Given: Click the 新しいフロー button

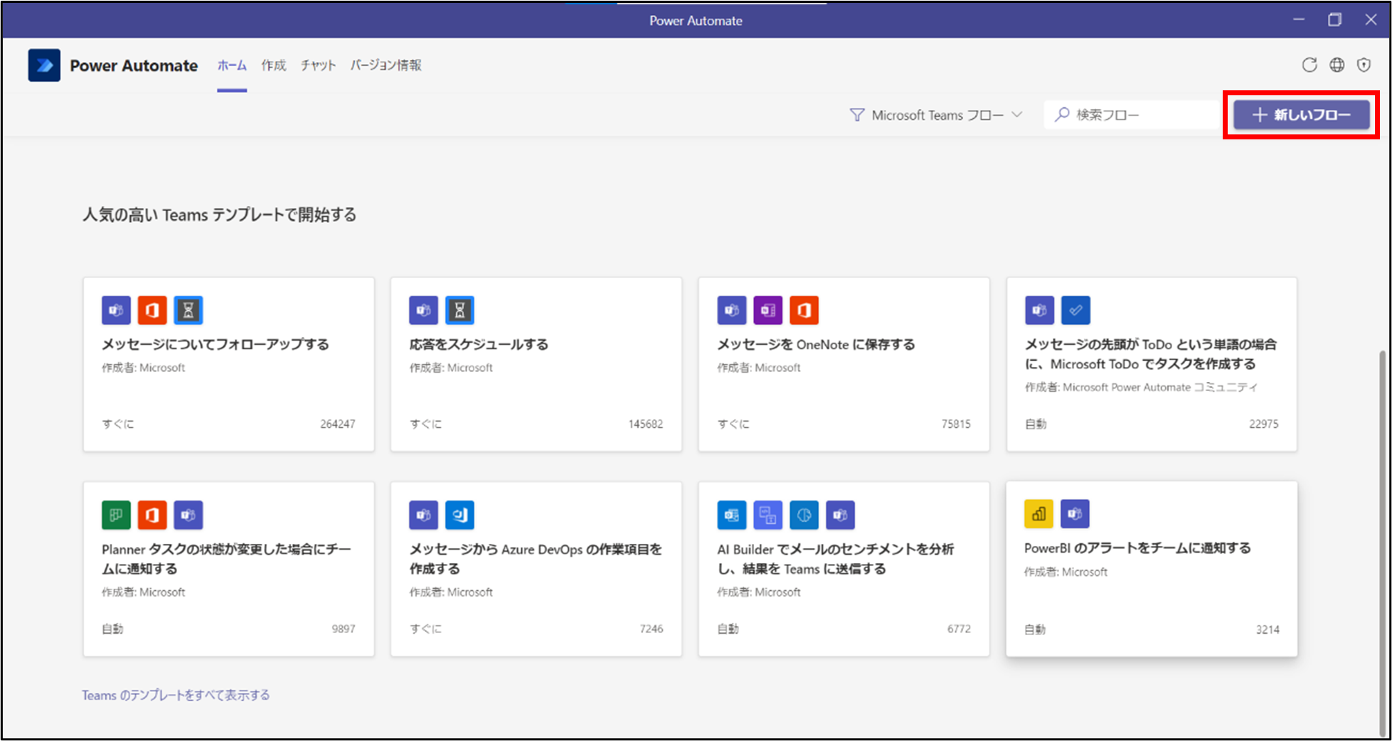Looking at the screenshot, I should tap(1302, 114).
